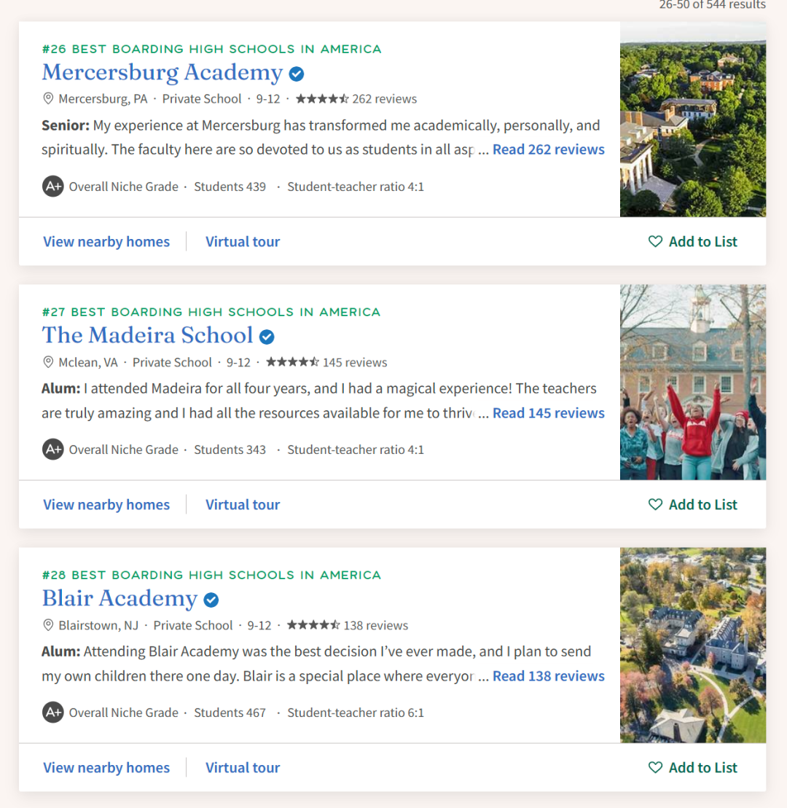This screenshot has width=787, height=808.
Task: Click verified checkmark beside The Madeira School
Action: click(x=267, y=337)
